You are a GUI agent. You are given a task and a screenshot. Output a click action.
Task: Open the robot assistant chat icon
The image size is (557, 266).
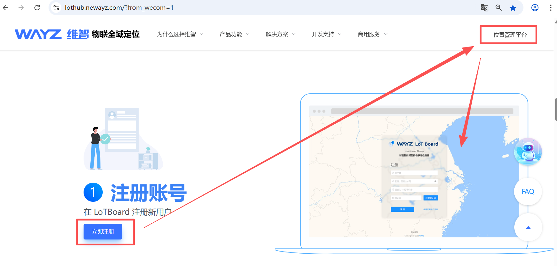tap(528, 152)
